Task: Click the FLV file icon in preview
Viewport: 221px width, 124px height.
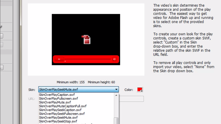Action: pos(86,39)
